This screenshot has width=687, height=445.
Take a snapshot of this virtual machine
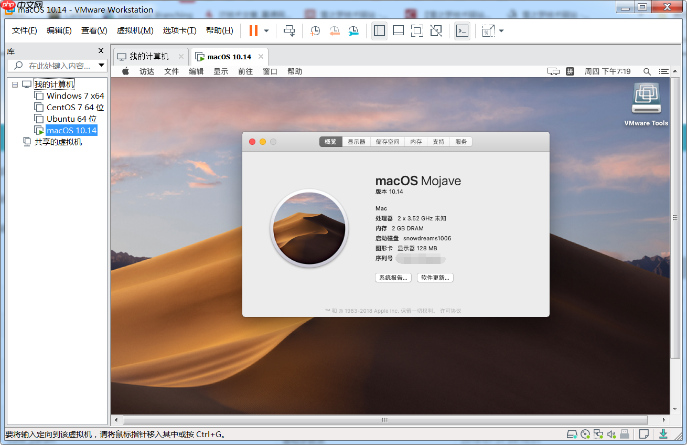(315, 31)
